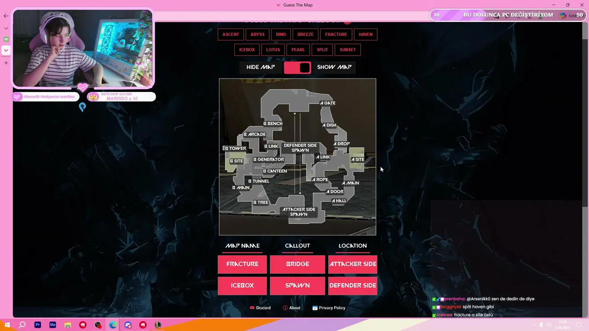Select the active Valorant sidebar tab
The image size is (589, 331).
[6, 50]
